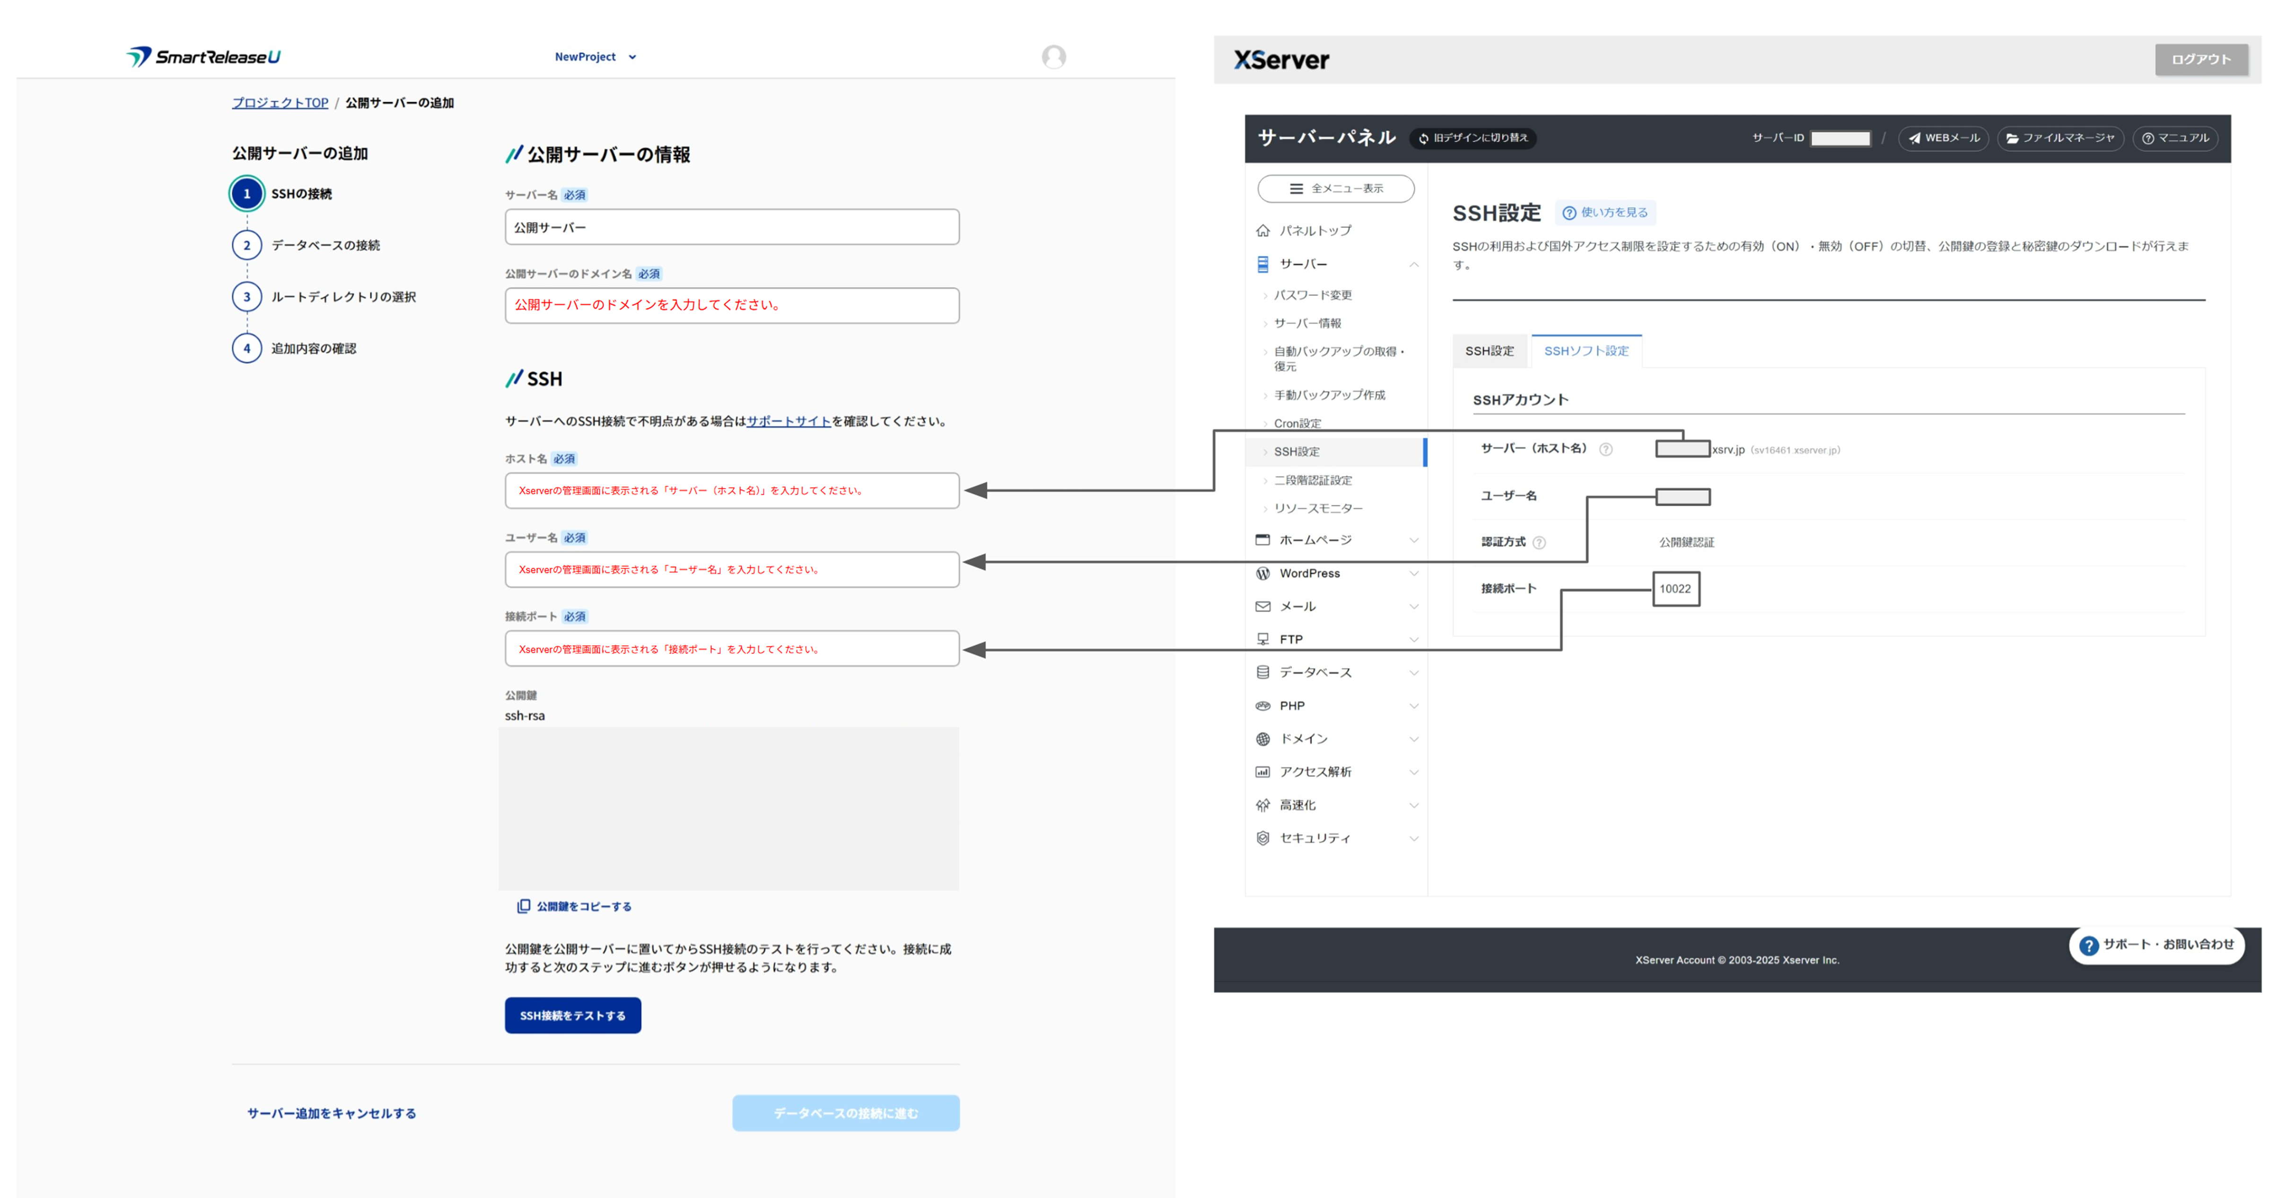Open the Cron設定 sidebar item
The height and width of the screenshot is (1198, 2287).
[1297, 423]
